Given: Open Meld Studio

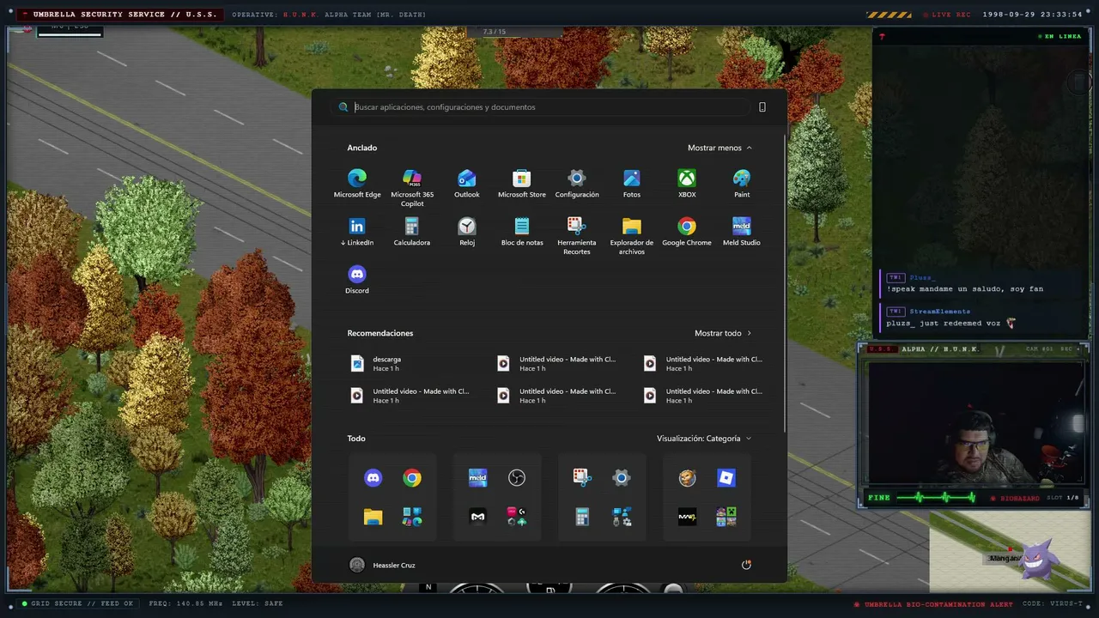Looking at the screenshot, I should (x=742, y=232).
